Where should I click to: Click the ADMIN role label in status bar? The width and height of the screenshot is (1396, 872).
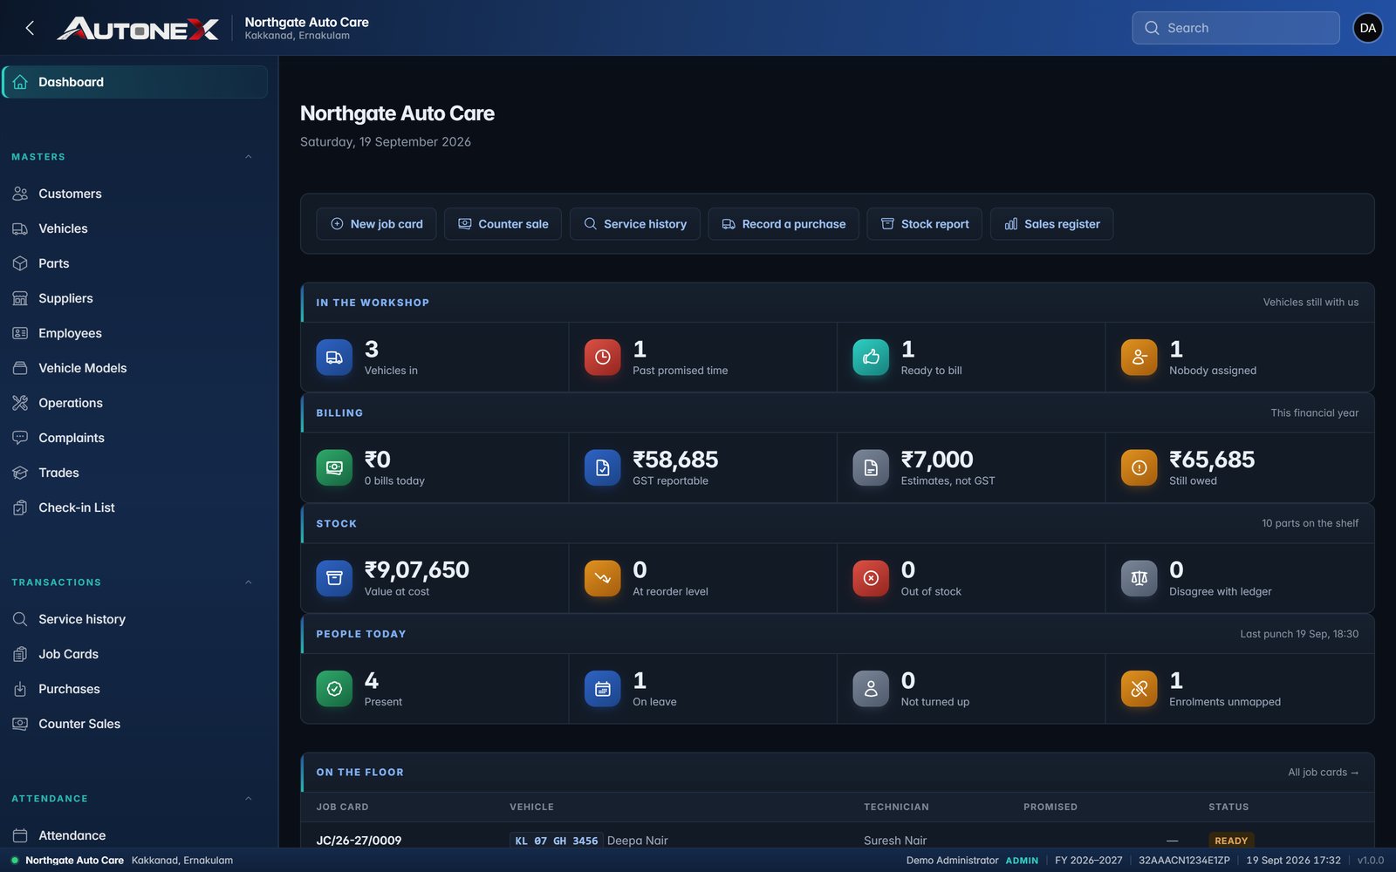pyautogui.click(x=1022, y=861)
